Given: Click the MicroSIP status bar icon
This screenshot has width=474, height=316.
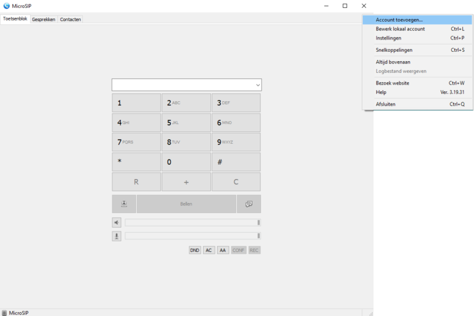Looking at the screenshot, I should tap(4, 313).
